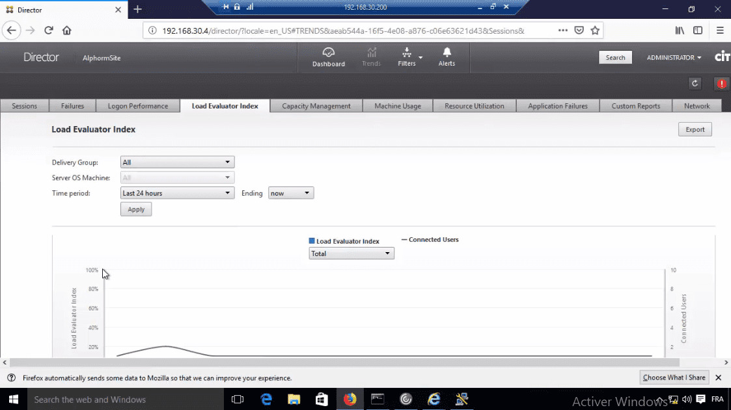This screenshot has height=410, width=731.
Task: Toggle the Load Evaluator Index checkbox
Action: tap(312, 240)
